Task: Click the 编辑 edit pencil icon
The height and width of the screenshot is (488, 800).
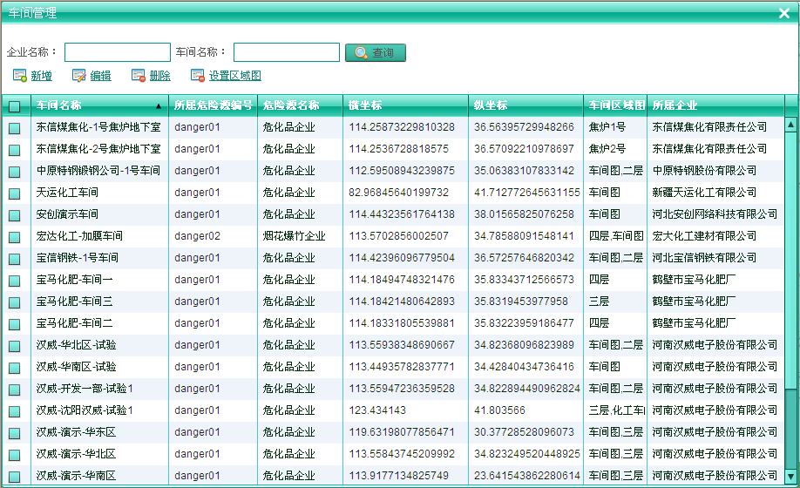Action: point(79,76)
